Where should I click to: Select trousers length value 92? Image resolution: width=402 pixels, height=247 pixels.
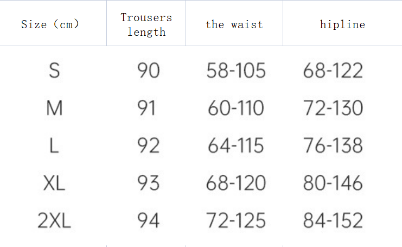(x=148, y=145)
